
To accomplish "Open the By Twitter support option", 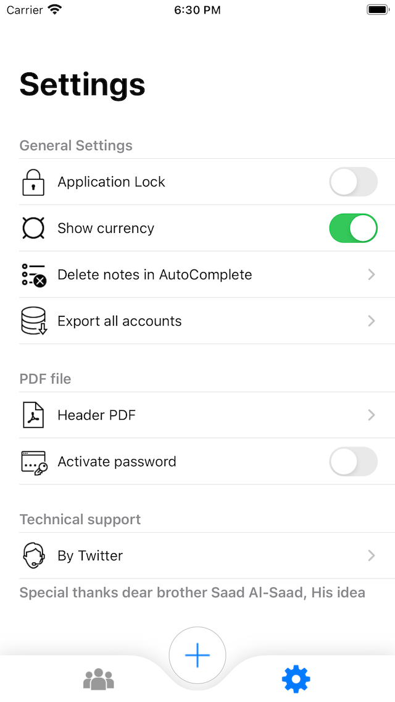I will pos(90,556).
